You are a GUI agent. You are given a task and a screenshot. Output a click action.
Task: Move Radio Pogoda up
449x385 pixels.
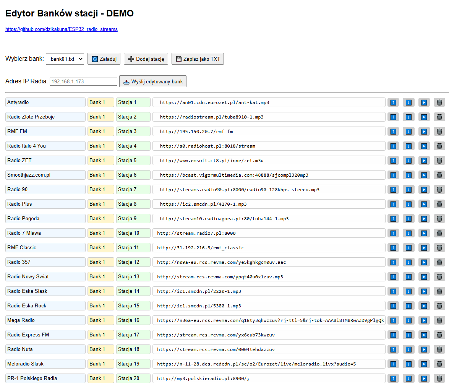393,219
